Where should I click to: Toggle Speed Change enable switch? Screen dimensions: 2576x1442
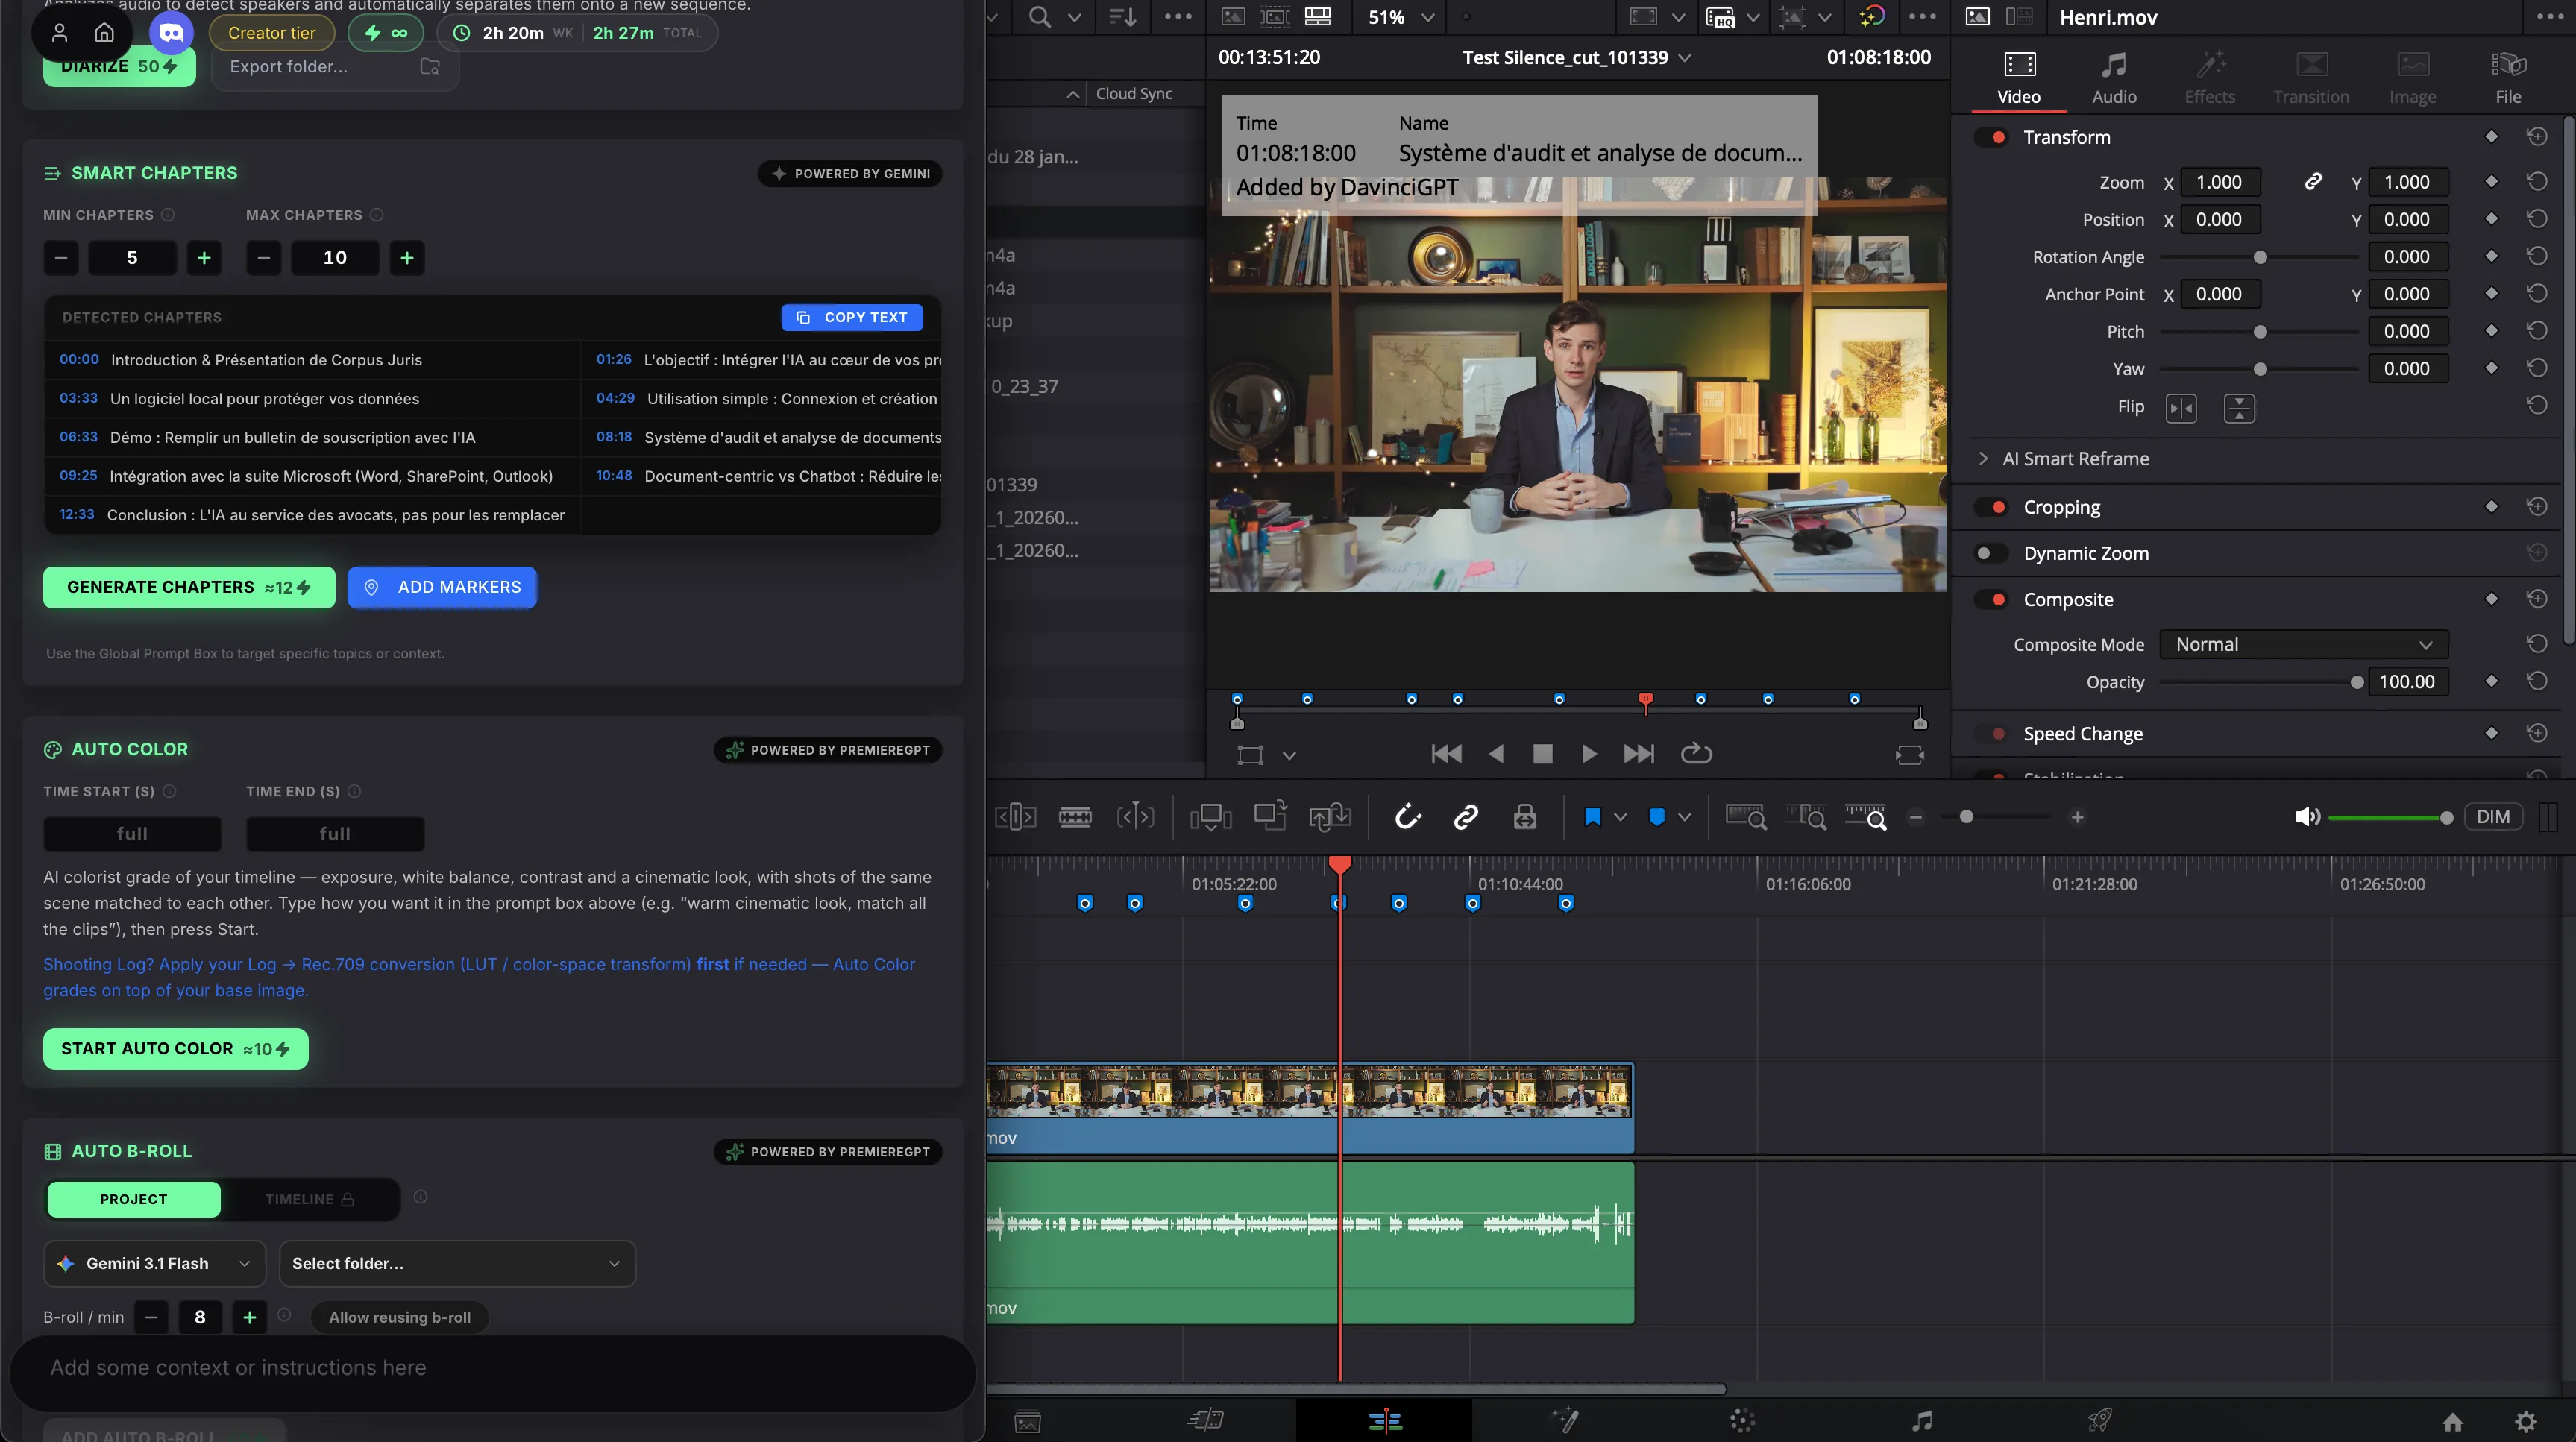click(x=1992, y=733)
